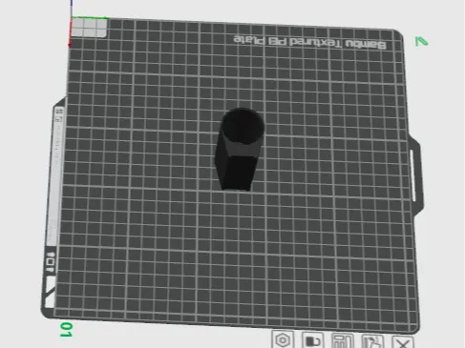This screenshot has height=348, width=465.
Task: Click the triangle marks at plate's lower-left corner
Action: [x=49, y=292]
